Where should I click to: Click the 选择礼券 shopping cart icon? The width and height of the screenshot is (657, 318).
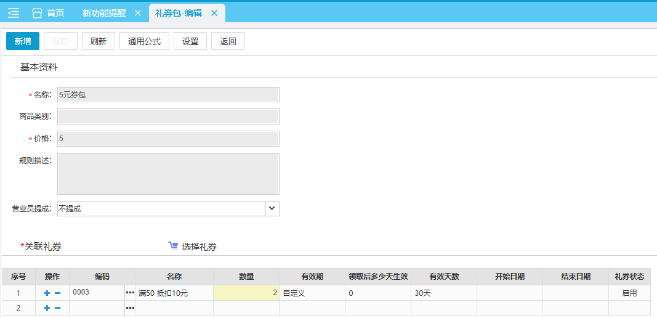[173, 246]
